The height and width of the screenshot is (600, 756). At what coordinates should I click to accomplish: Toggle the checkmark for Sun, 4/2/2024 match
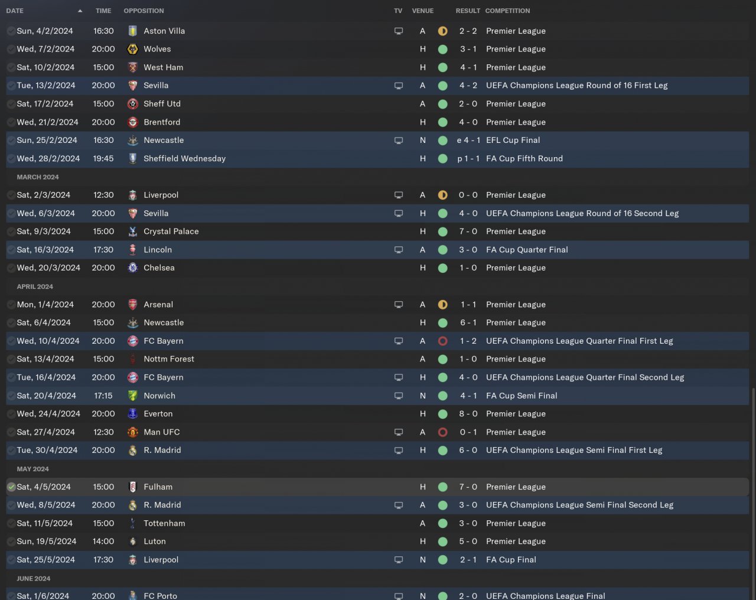11,31
